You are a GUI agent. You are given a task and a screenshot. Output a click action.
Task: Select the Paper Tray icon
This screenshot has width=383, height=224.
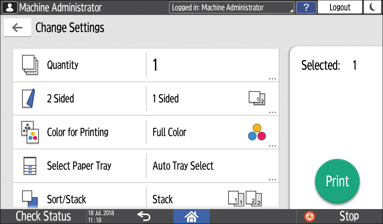coord(30,166)
